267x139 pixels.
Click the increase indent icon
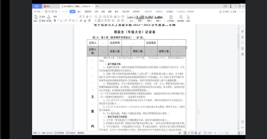108,16
